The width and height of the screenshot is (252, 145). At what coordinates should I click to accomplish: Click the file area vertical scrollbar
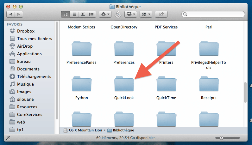(245, 92)
